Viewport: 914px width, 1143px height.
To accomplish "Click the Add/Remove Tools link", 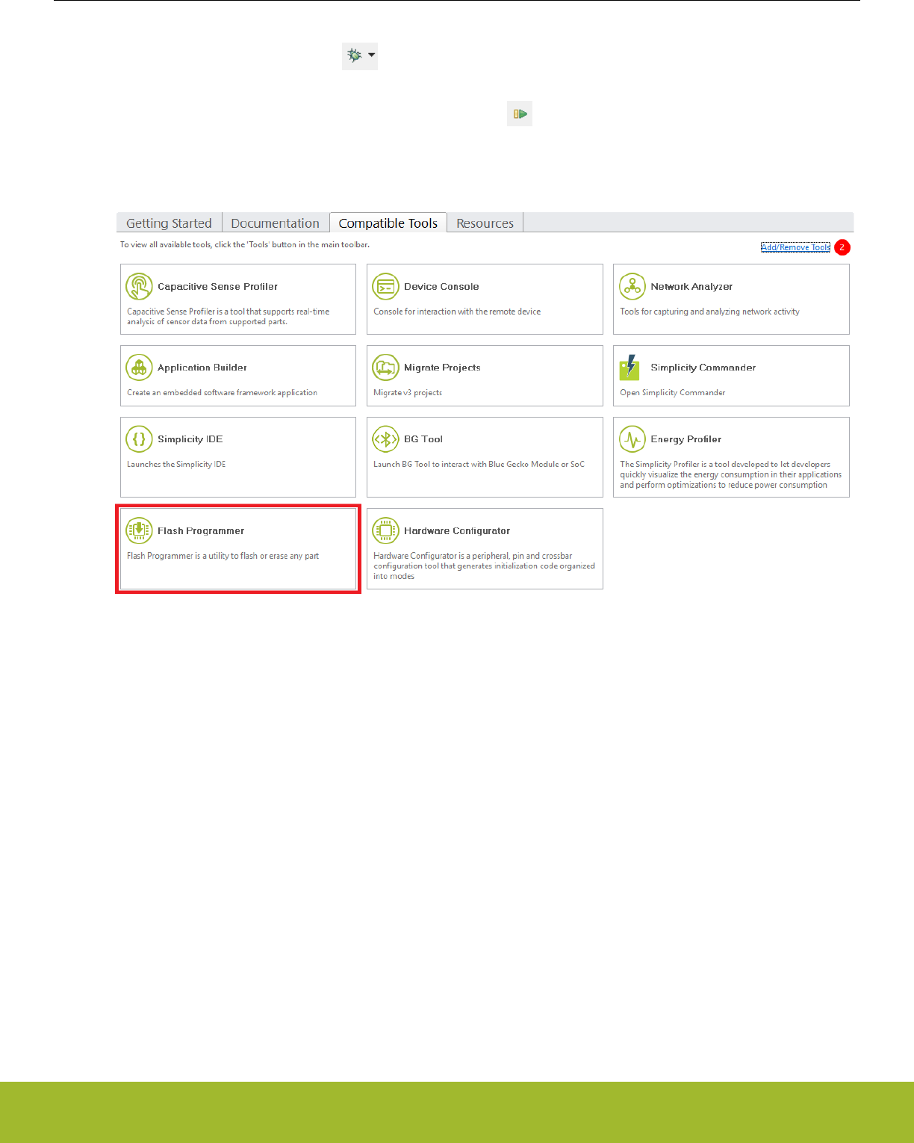I will (x=795, y=247).
